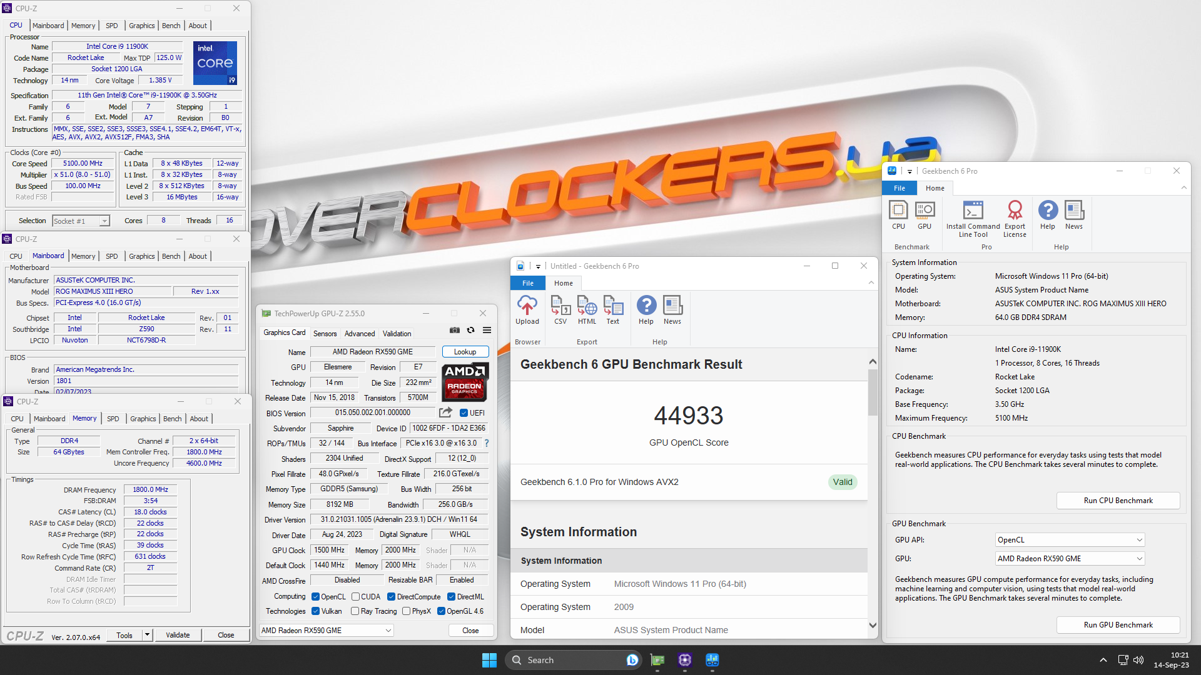
Task: Toggle DirectML checkbox
Action: [x=451, y=597]
